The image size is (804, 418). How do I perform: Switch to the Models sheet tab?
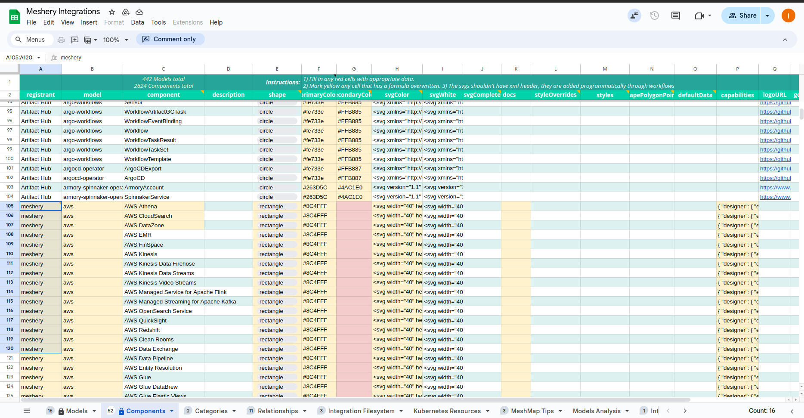[77, 411]
